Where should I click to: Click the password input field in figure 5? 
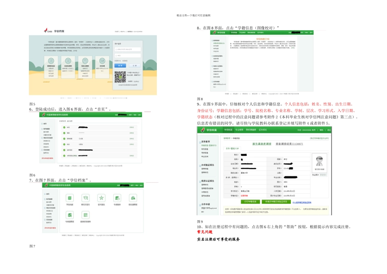pyautogui.click(x=128, y=55)
